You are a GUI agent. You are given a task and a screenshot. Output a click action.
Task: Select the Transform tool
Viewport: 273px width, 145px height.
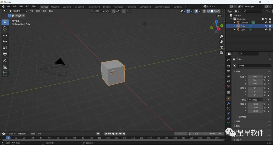(5, 54)
